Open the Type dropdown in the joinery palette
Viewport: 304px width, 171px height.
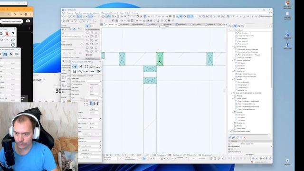coord(91,98)
